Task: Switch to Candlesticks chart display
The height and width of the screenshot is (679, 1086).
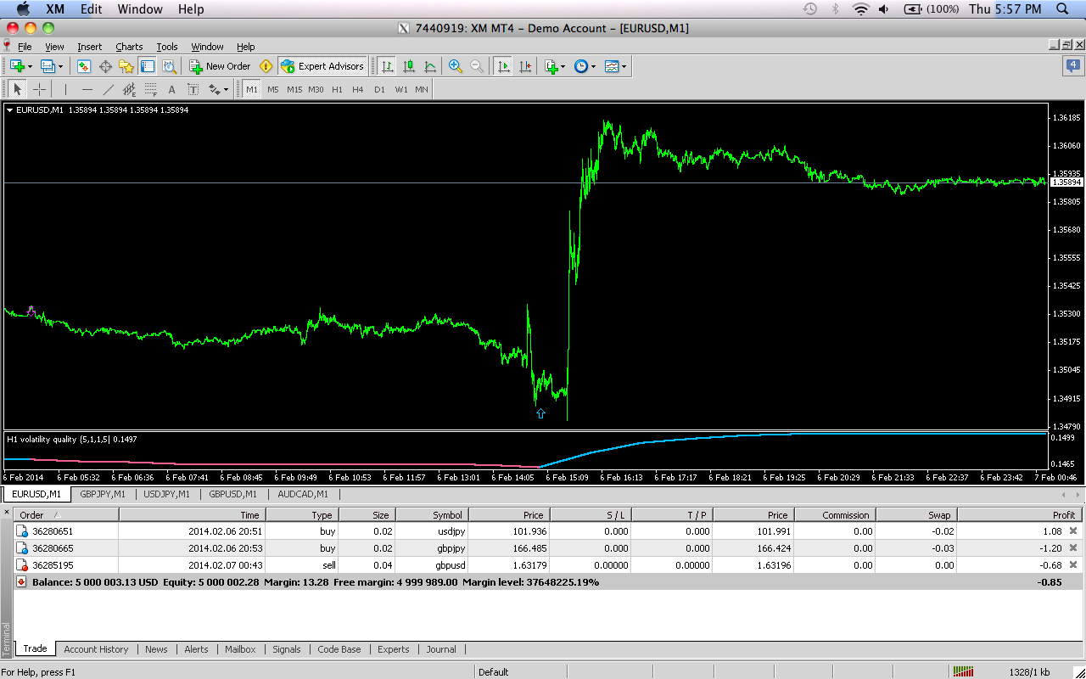Action: 409,66
